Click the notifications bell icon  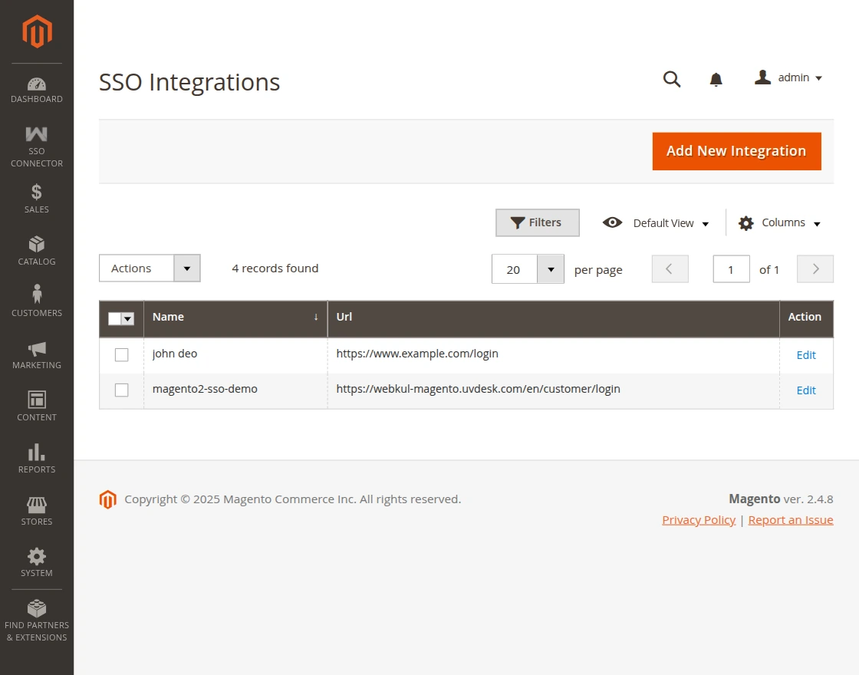coord(716,79)
